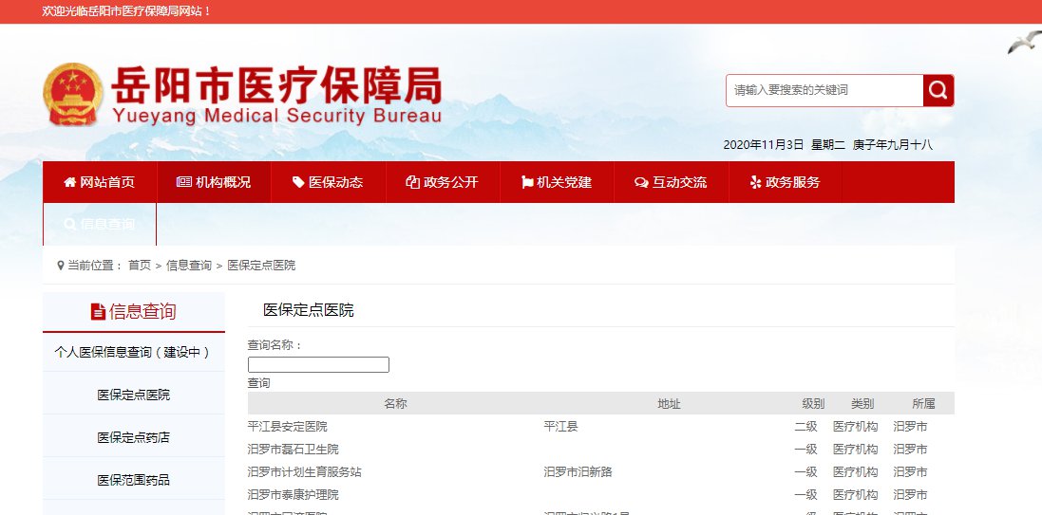
Task: Click the home icon beside 网站首页
Action: 69,182
